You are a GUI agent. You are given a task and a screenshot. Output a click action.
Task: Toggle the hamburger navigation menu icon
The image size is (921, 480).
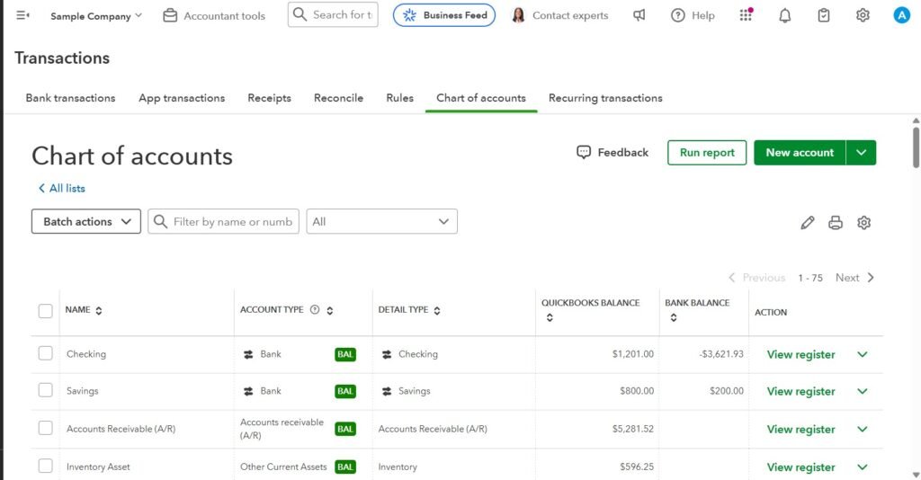[22, 15]
